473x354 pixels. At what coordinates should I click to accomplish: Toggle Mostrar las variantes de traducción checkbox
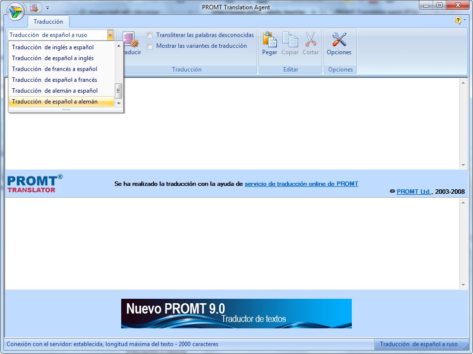click(150, 46)
